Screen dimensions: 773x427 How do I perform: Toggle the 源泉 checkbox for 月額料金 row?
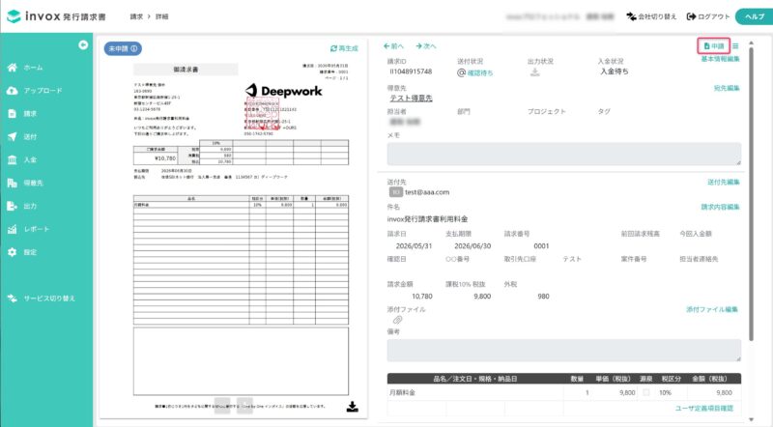645,392
